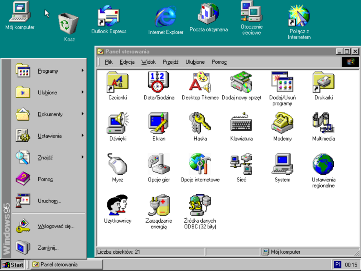Expand Ulubione submenu in Start menu
361x271 pixels.
point(49,92)
